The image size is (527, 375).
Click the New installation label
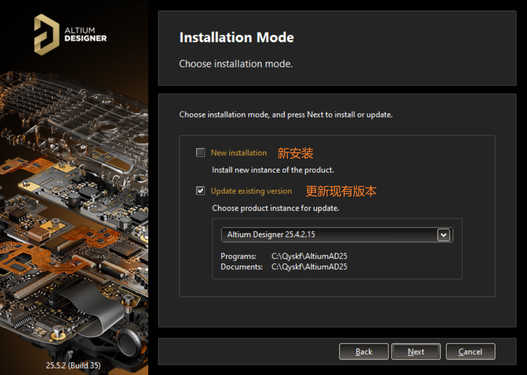tap(239, 153)
